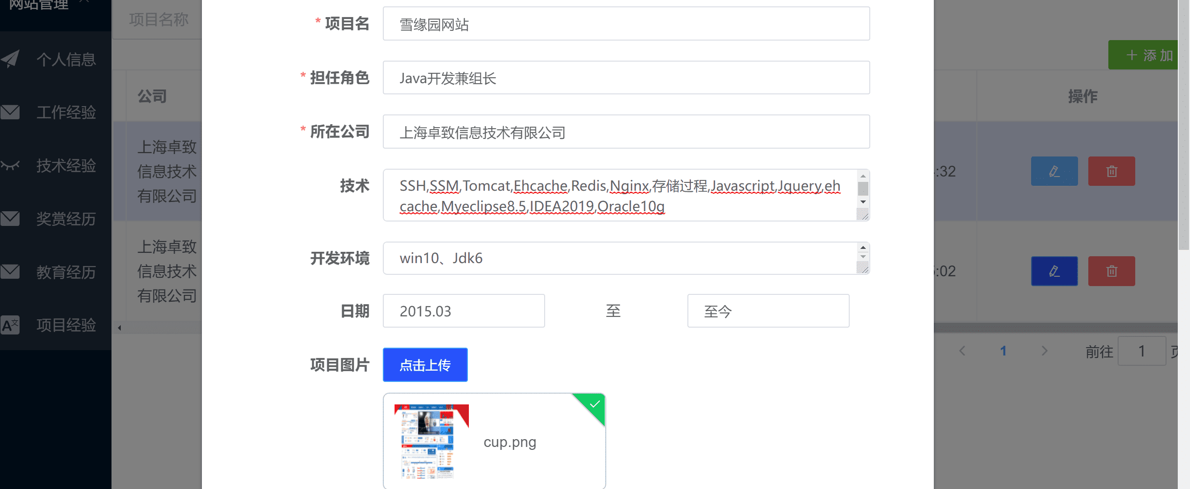This screenshot has width=1190, height=489.
Task: Click the eye icon beside 技术经验
Action: 10,165
